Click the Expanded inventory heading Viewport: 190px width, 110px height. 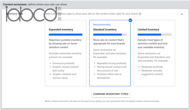[x=61, y=30]
